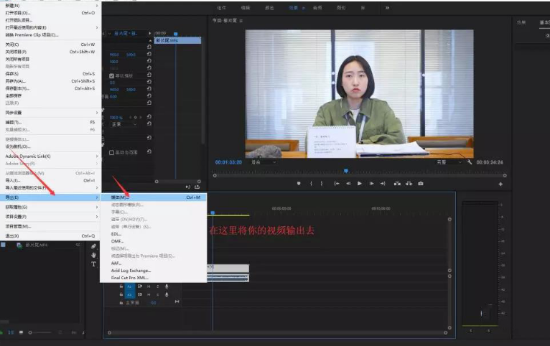Toggle lock on the master audio track

pos(121,302)
